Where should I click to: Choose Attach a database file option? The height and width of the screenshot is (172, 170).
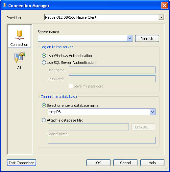tap(44, 120)
